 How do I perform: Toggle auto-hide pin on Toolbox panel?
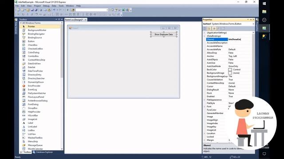tap(59, 19)
